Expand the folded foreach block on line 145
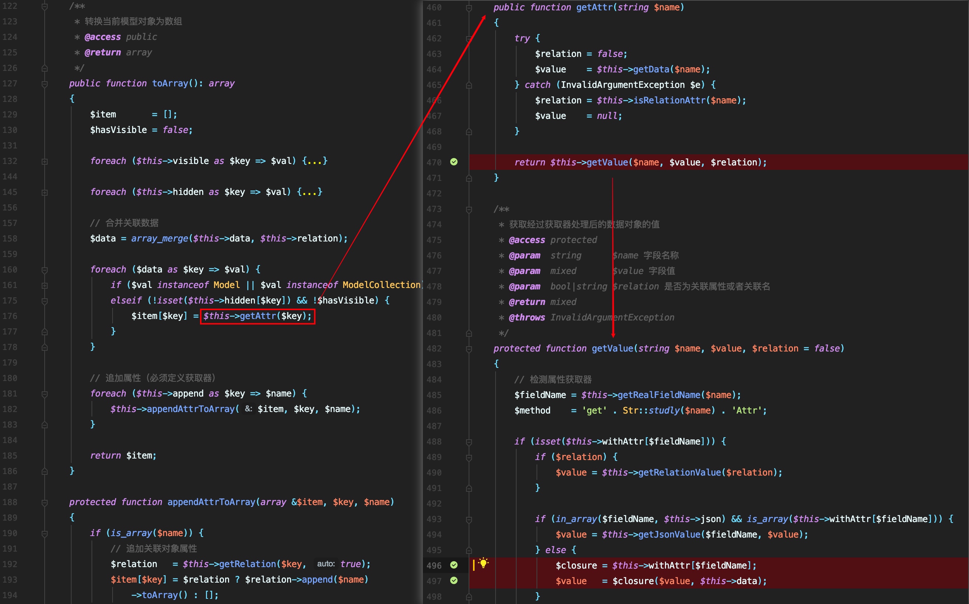The width and height of the screenshot is (969, 604). (x=45, y=193)
